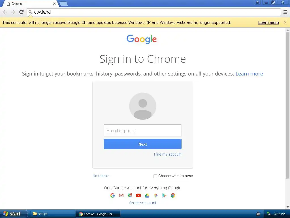This screenshot has height=218, width=290.
Task: Click the address bar containing 'dowland'
Action: pos(154,12)
